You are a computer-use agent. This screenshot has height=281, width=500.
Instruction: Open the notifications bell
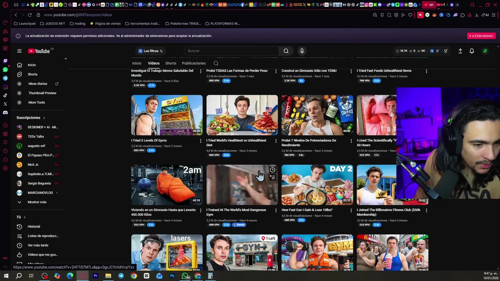[471, 51]
